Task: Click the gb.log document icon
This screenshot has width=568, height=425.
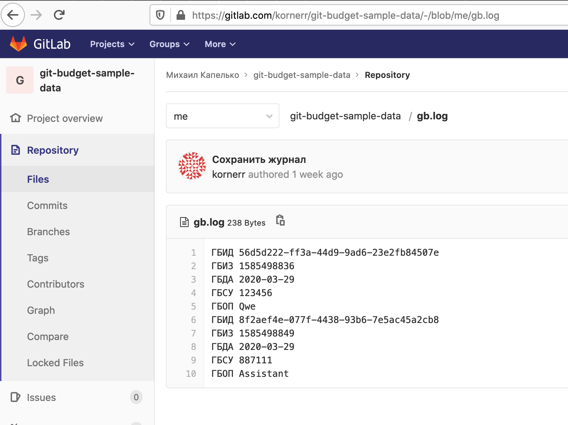Action: coord(184,222)
